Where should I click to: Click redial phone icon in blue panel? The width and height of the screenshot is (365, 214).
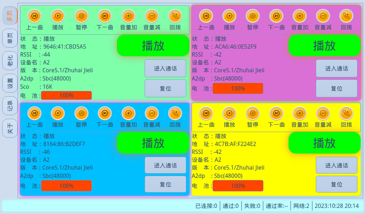point(175,113)
